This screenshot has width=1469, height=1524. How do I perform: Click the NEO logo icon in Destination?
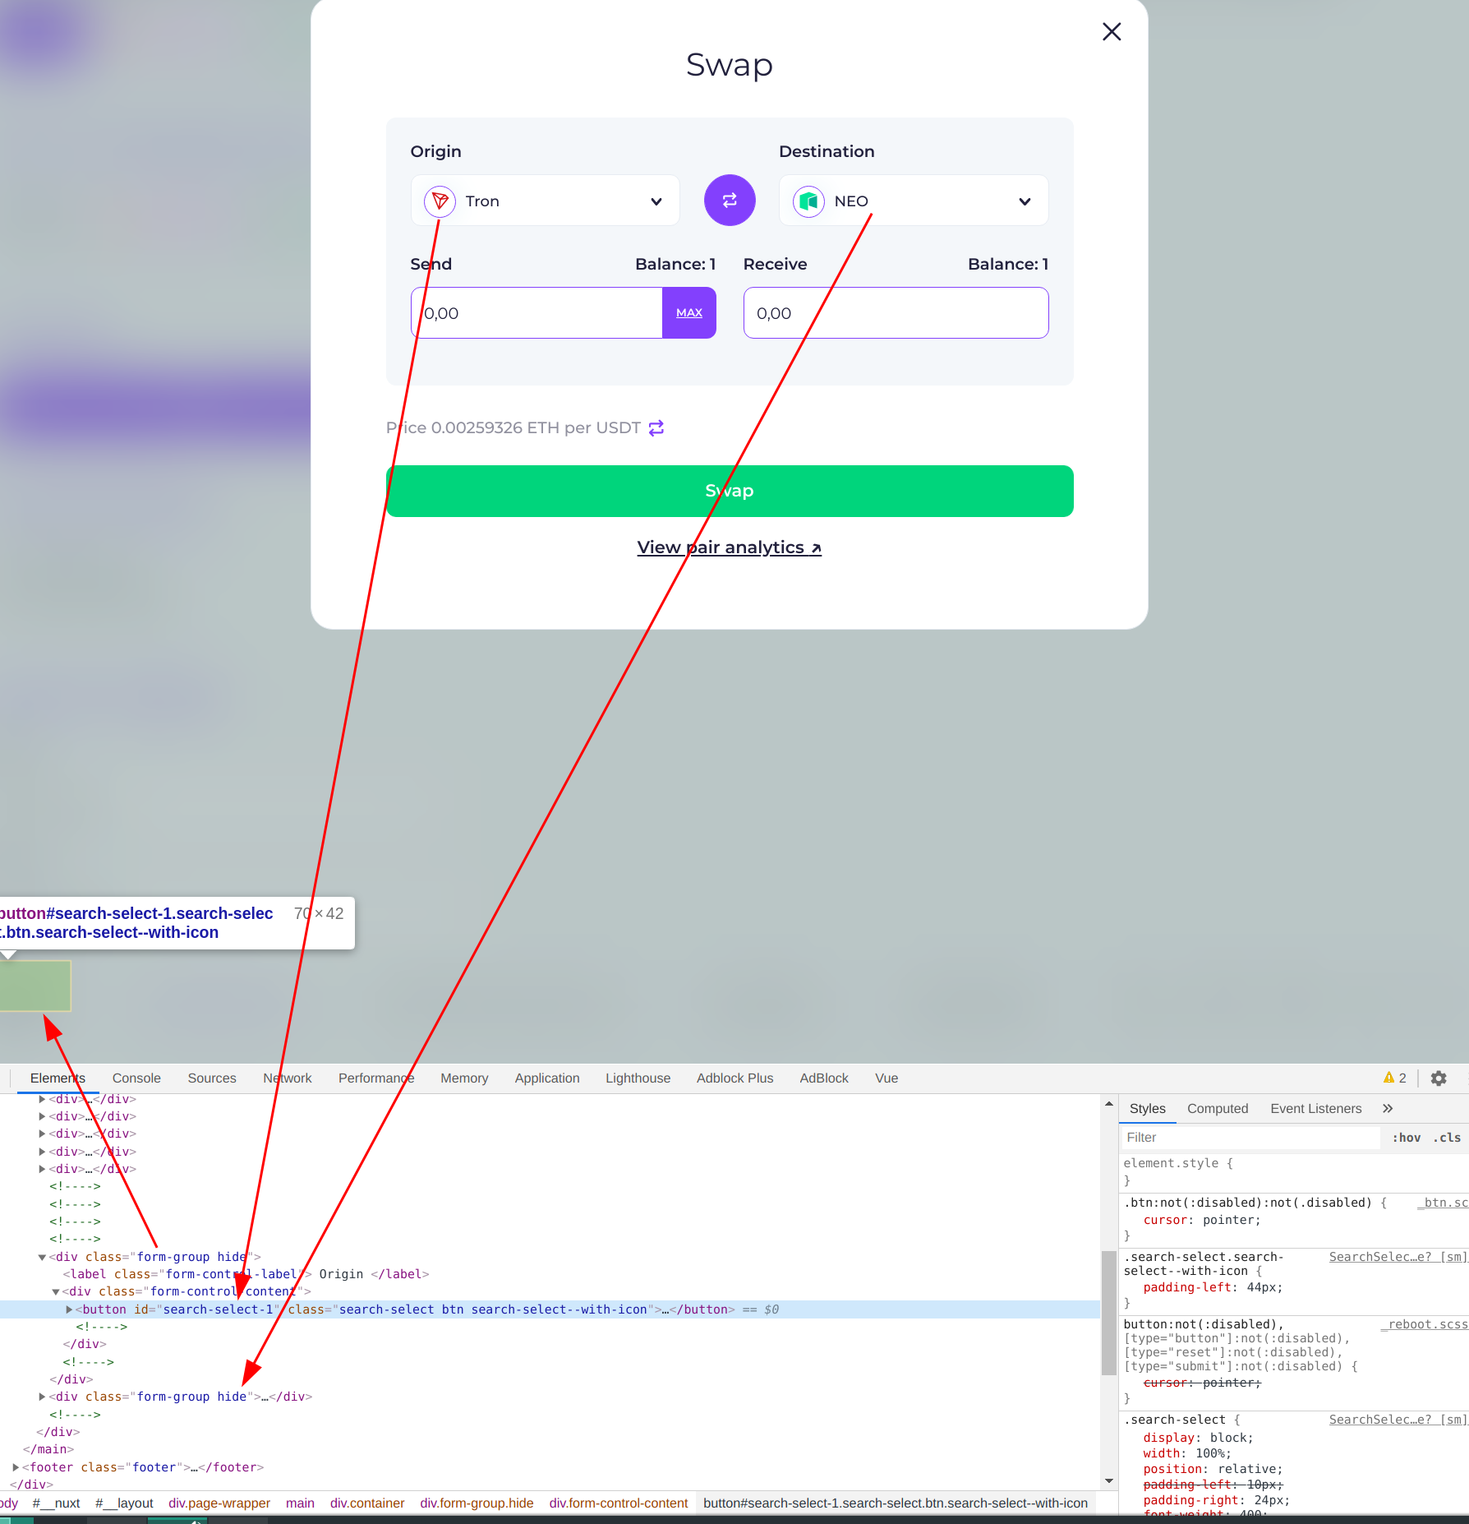808,201
